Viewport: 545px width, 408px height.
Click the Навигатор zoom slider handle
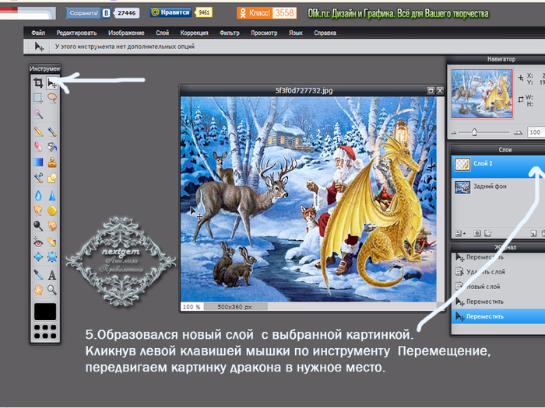474,132
